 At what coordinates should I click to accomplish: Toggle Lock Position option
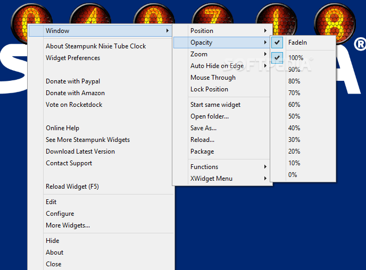(x=222, y=89)
